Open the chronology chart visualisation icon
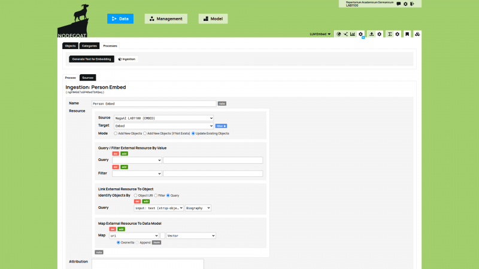Image resolution: width=479 pixels, height=269 pixels. [x=353, y=34]
